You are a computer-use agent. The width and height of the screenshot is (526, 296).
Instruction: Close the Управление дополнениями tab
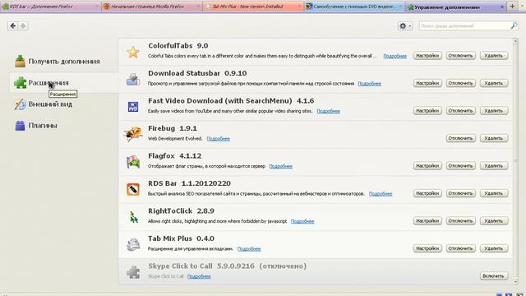point(502,7)
